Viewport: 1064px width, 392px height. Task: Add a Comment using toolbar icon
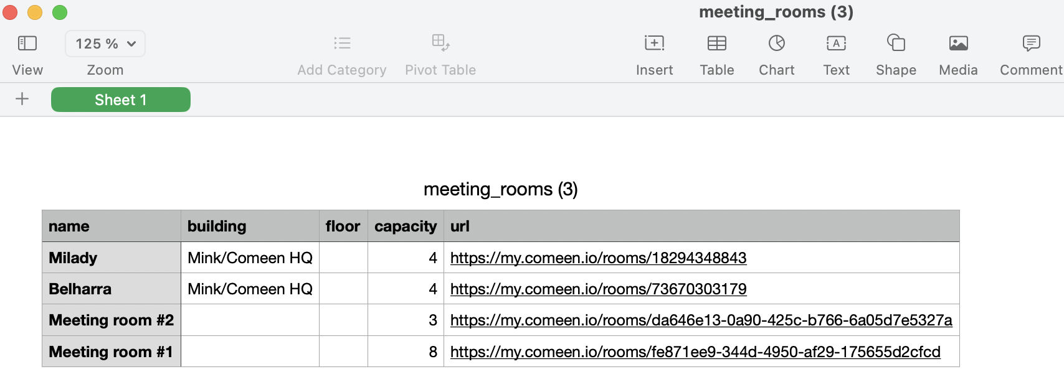(1031, 43)
